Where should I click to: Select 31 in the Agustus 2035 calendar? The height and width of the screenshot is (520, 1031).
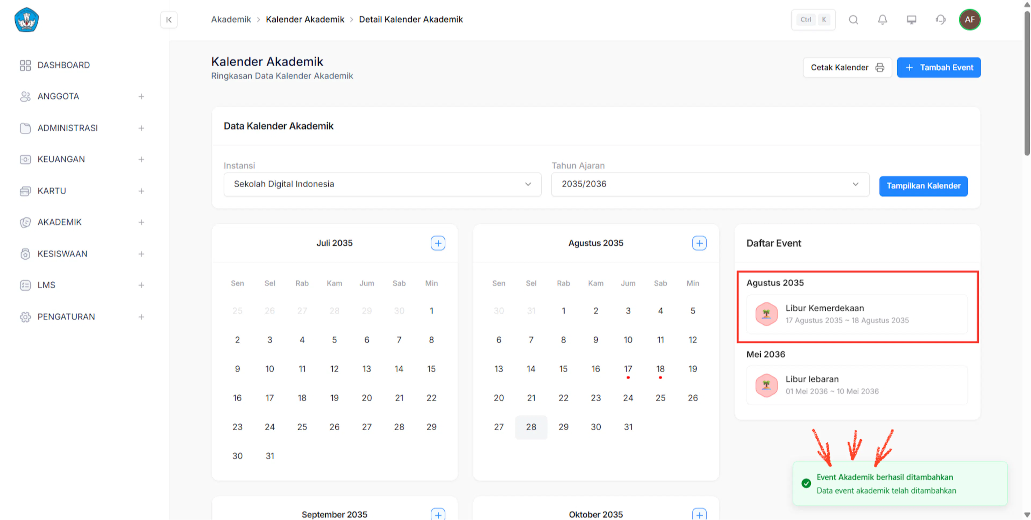[x=628, y=427]
